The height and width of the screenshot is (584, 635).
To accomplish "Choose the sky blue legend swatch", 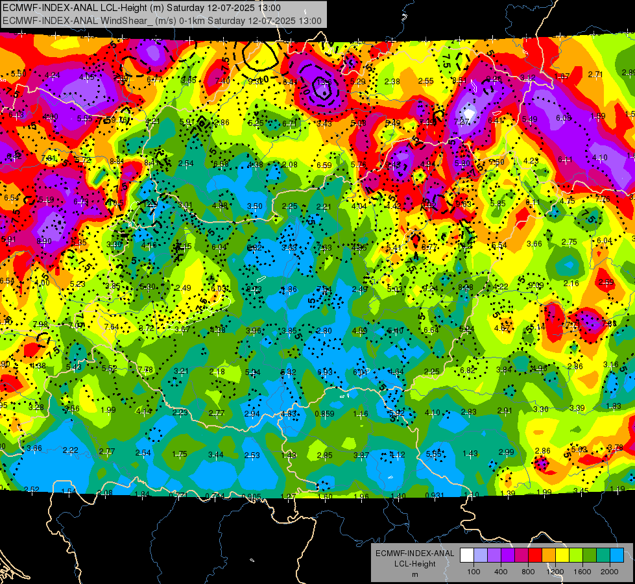I will click(x=617, y=555).
